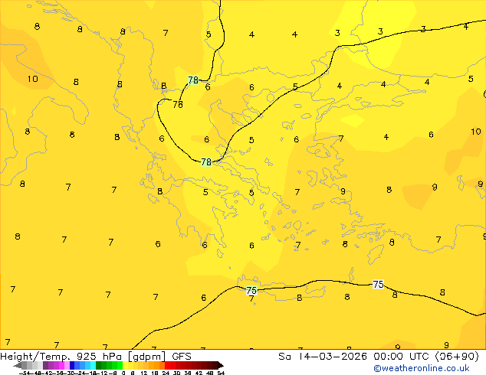486x375 pixels.
Task: Click the Height/Temp. 925 hPa GFS title
Action: (x=96, y=356)
